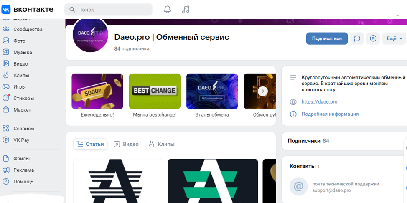Click the Фото sidebar icon
The image size is (407, 203).
click(6, 41)
